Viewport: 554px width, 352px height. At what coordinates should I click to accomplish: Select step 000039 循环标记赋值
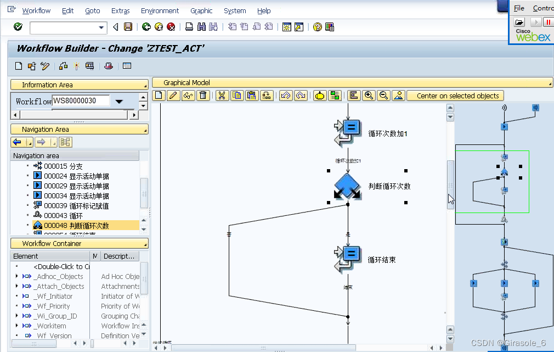tap(71, 205)
